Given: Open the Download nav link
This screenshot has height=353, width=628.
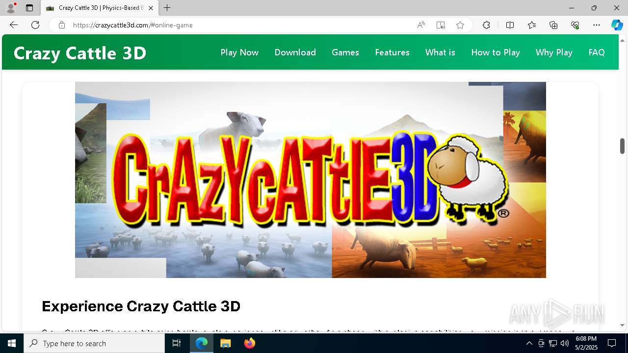Looking at the screenshot, I should (295, 52).
